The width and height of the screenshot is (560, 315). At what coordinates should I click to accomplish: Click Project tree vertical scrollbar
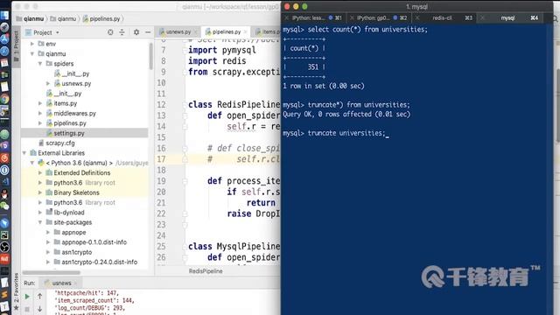pyautogui.click(x=150, y=56)
